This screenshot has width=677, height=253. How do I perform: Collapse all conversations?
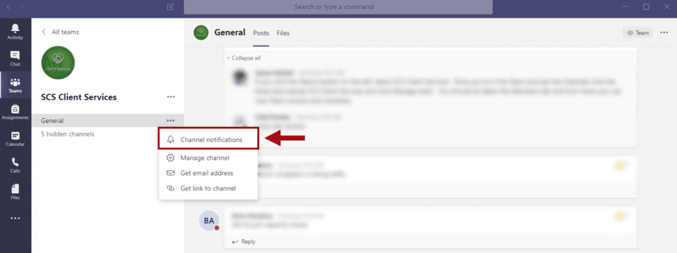(x=244, y=58)
